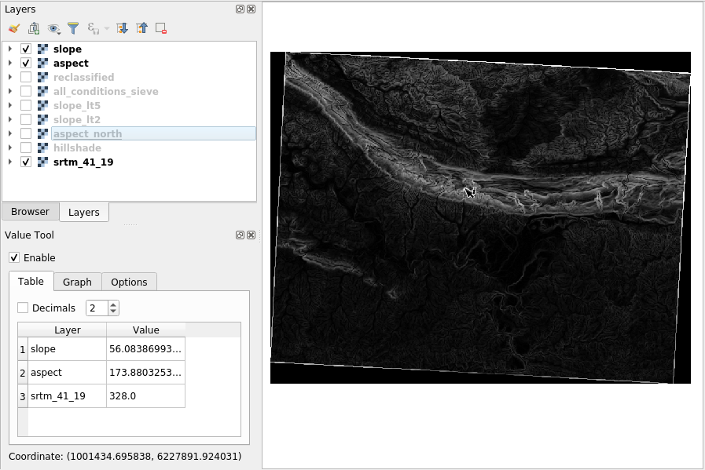Open Manage Map Themes menu
The width and height of the screenshot is (705, 470).
[53, 28]
